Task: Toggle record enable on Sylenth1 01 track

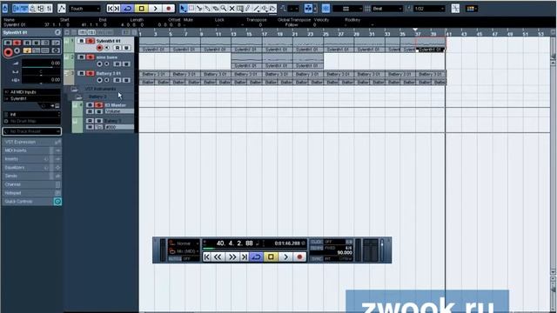Action: click(x=99, y=48)
